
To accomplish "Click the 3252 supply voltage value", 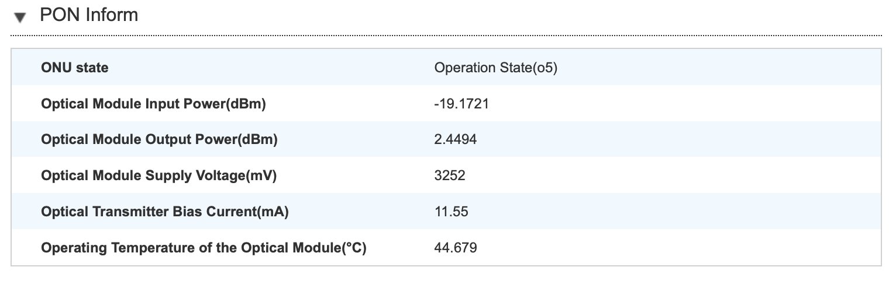I will [450, 175].
